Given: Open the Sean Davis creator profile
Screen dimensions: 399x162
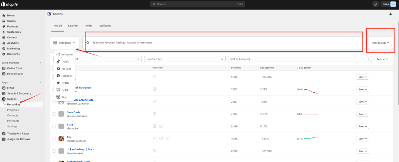Looking at the screenshot, I should click(74, 112).
